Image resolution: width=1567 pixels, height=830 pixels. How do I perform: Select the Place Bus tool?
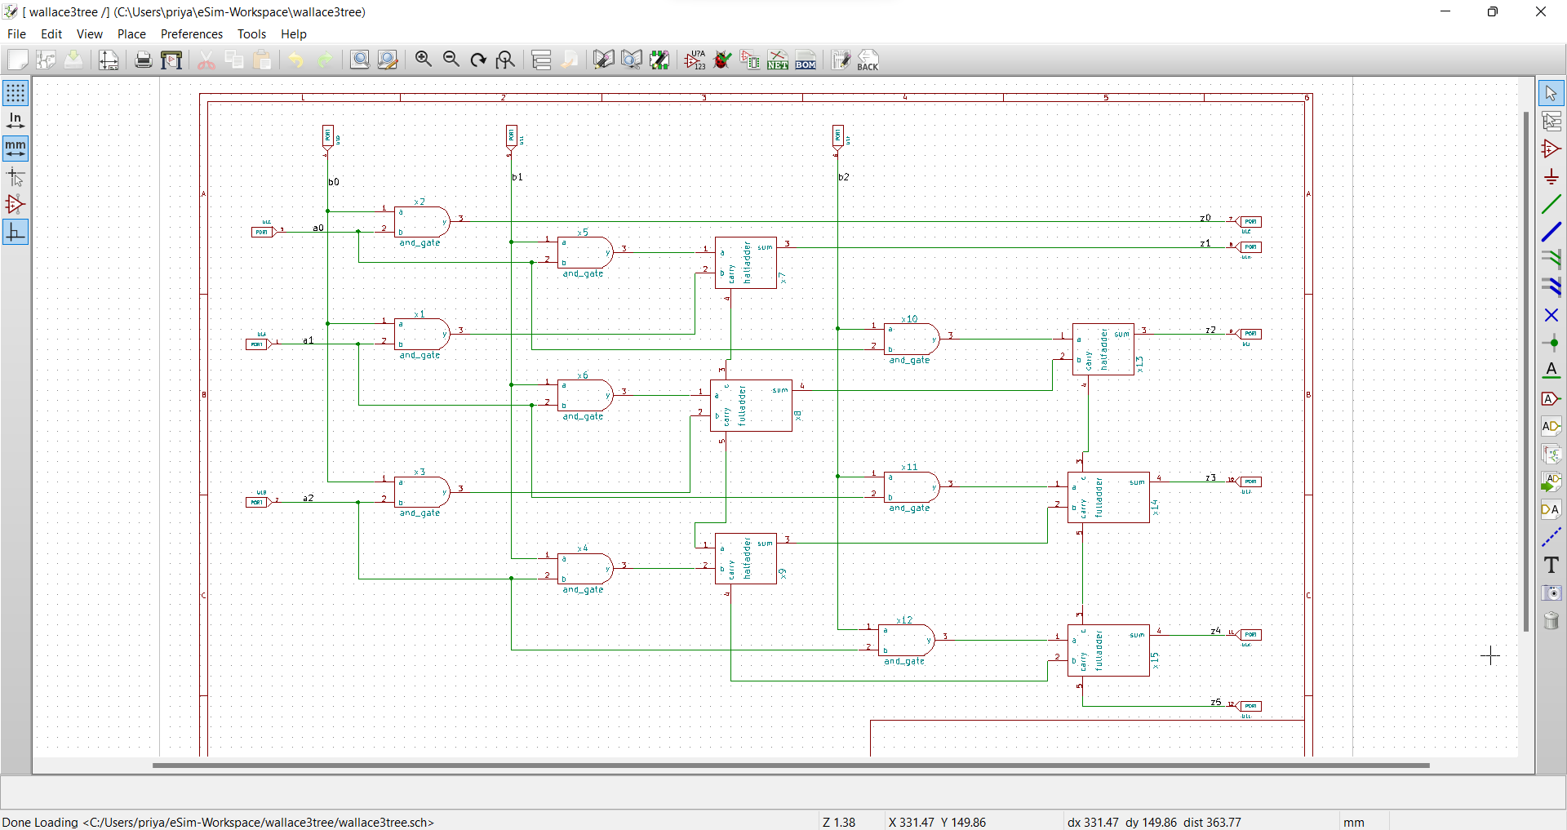click(x=1551, y=233)
